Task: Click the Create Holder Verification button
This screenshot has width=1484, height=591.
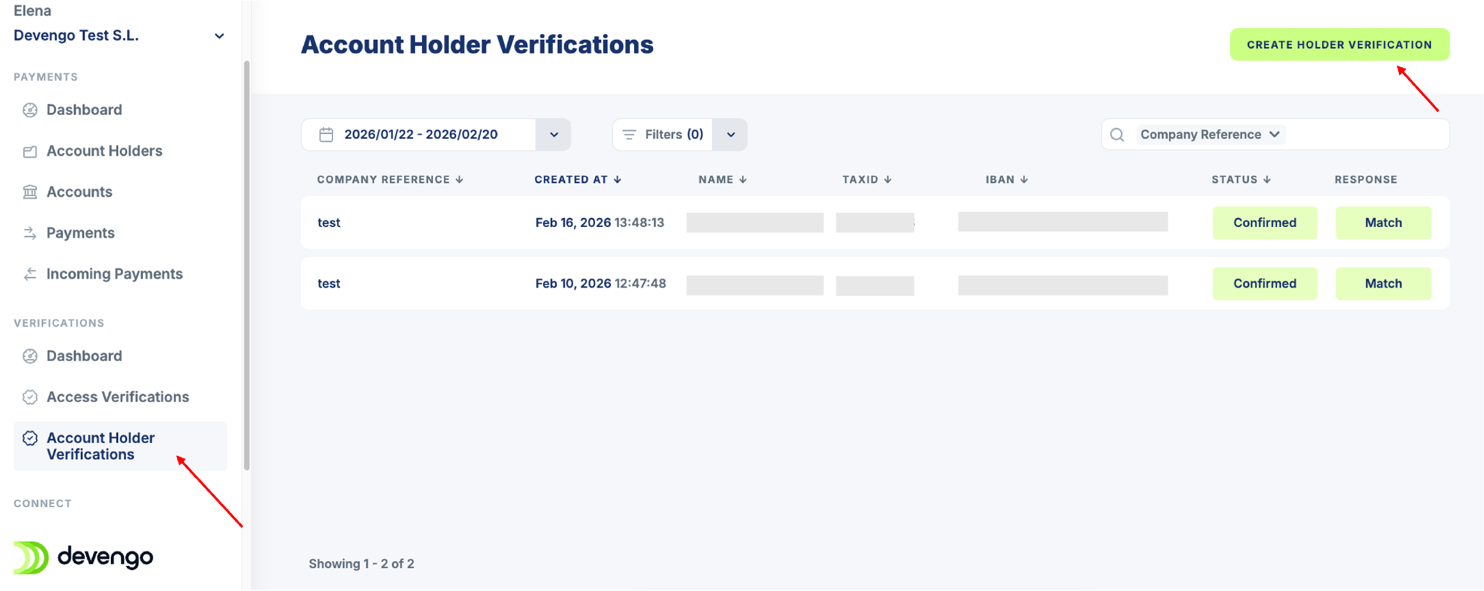Action: pos(1339,45)
